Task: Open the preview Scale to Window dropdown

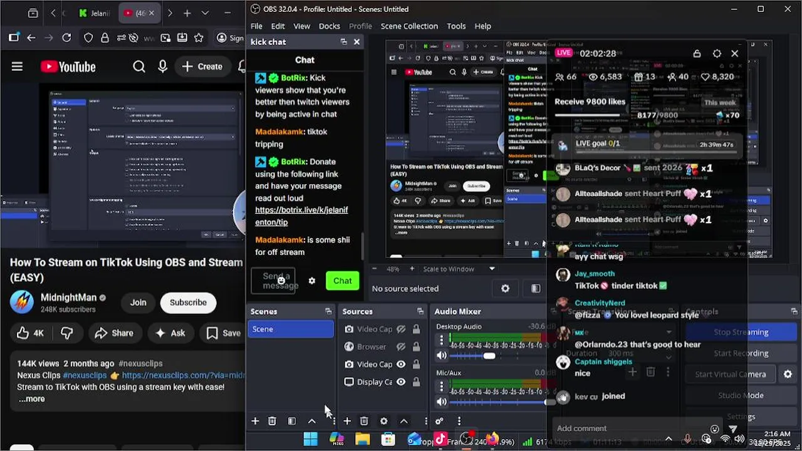Action: (x=459, y=269)
